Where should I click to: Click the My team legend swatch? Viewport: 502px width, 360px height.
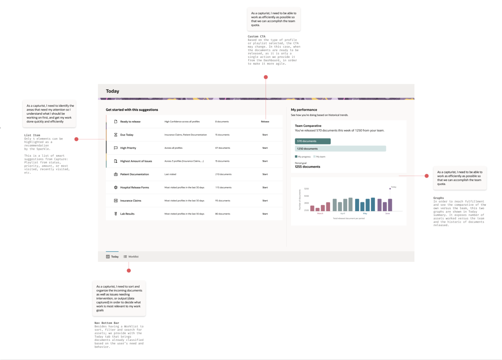pos(314,157)
